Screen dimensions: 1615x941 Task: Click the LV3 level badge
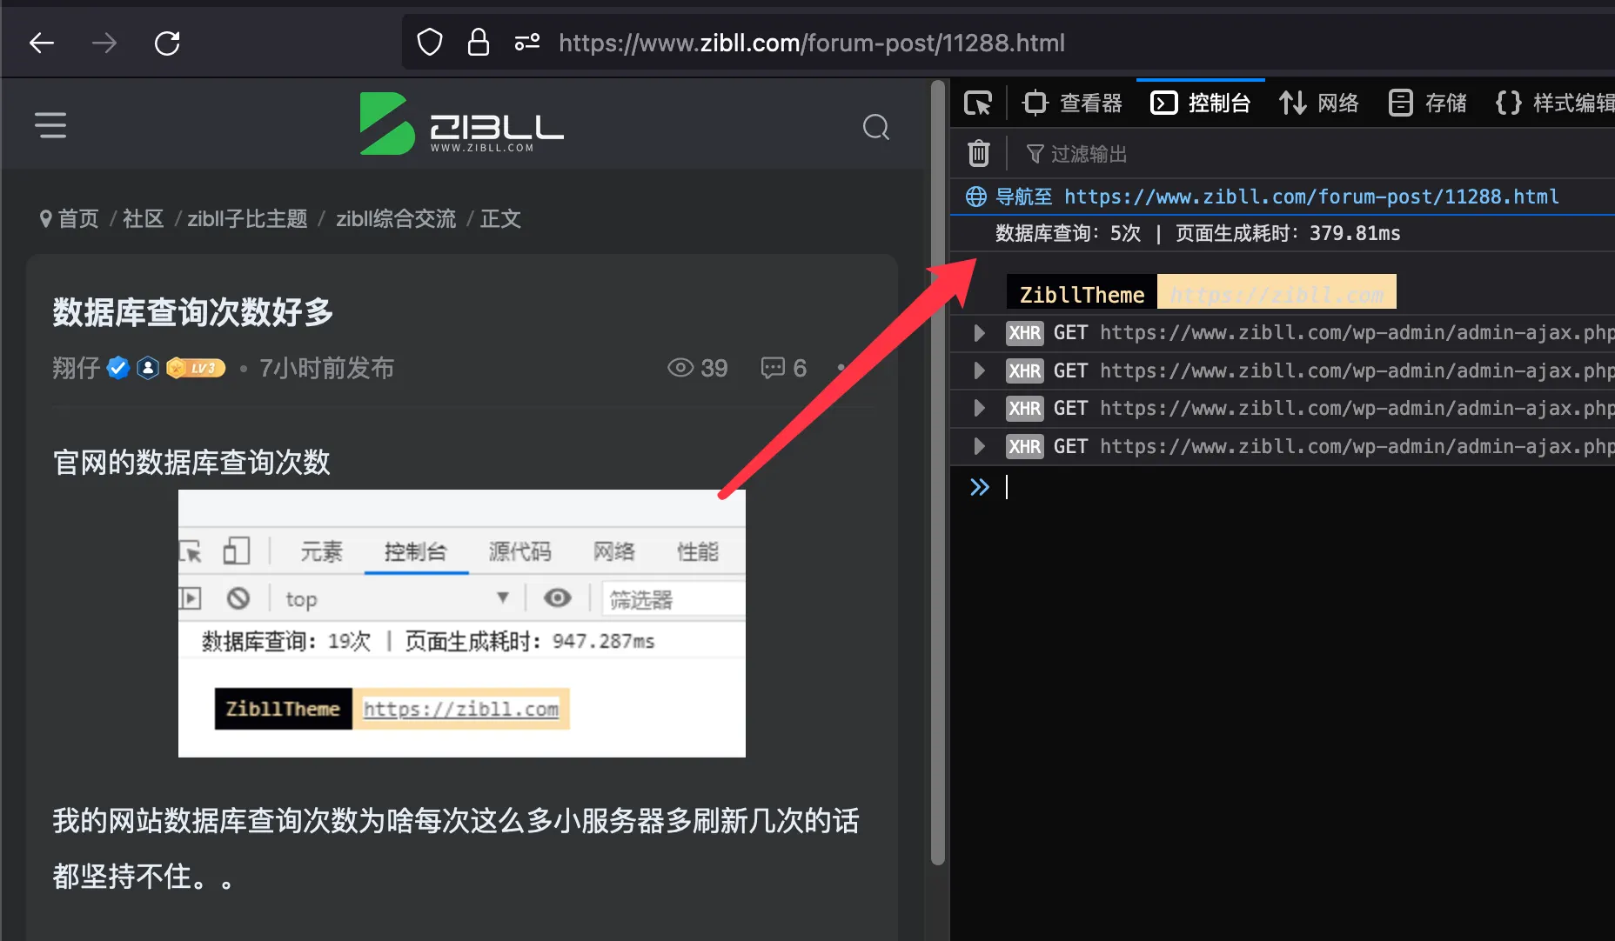[x=196, y=368]
